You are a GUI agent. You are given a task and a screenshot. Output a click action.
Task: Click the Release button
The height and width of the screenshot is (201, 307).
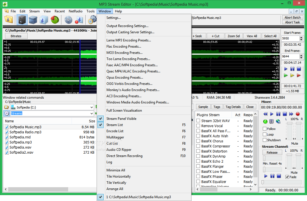(272, 153)
